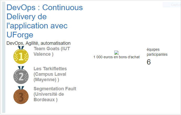
Task: Click the ribbon atop the bronze medal
Action: point(21,88)
